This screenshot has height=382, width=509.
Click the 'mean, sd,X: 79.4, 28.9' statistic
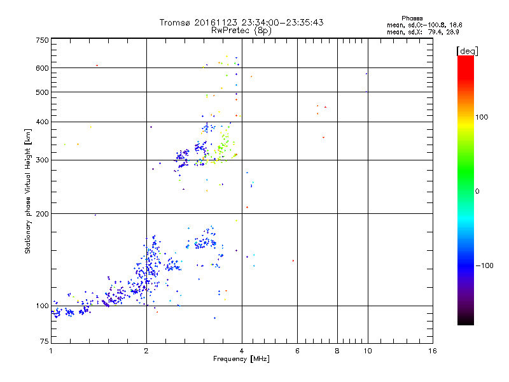point(422,32)
